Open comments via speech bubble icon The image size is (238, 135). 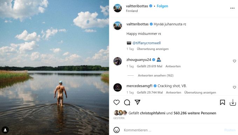[x=127, y=103]
